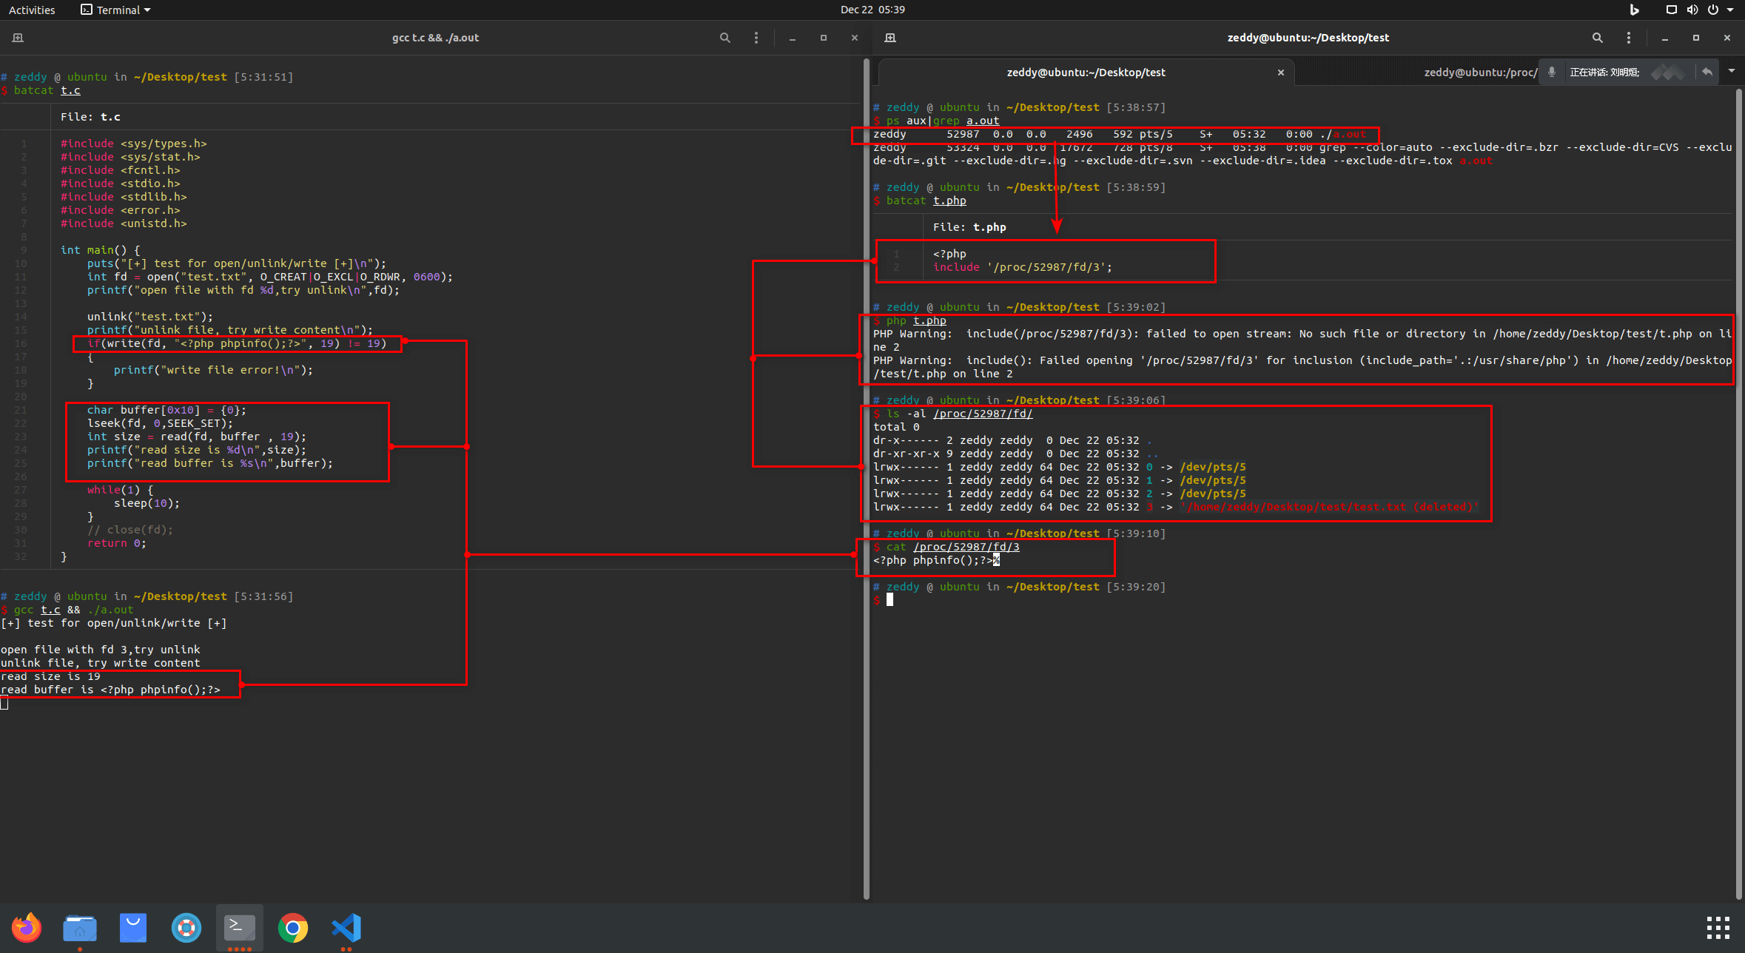Image resolution: width=1745 pixels, height=953 pixels.
Task: Click the right terminal's empty prompt cursor
Action: (x=890, y=600)
